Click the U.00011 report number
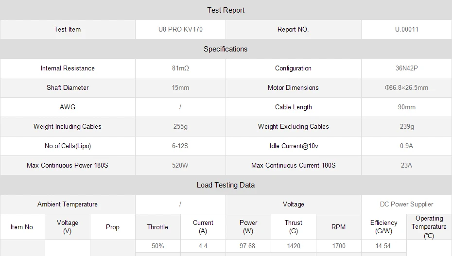Viewport: 452px width, 256px height. point(406,29)
